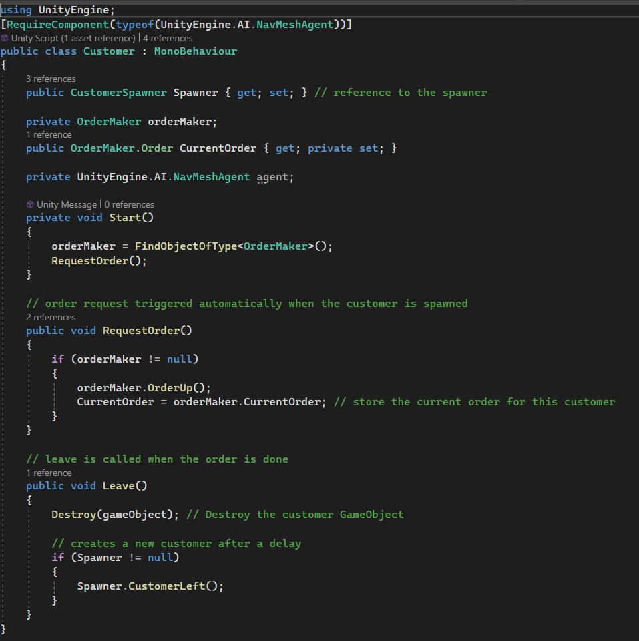Click comment '// creates a new customer after a delay'
Screen dimensions: 639x641
coord(176,544)
